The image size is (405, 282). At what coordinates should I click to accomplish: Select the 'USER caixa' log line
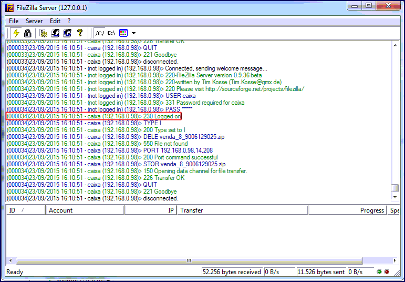point(101,96)
